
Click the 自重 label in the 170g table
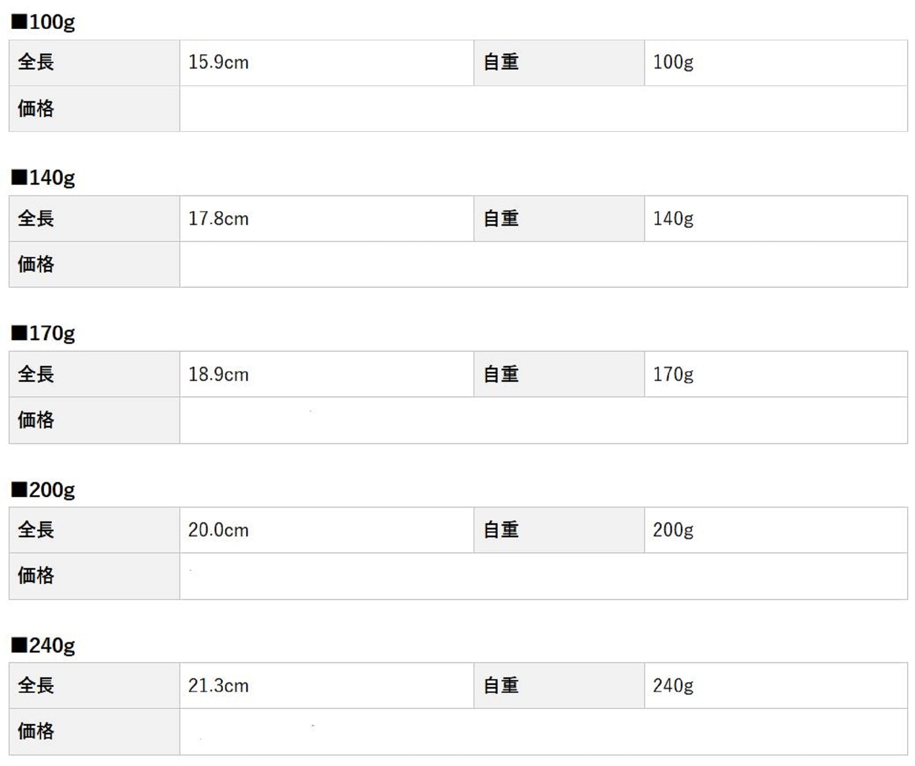tap(501, 375)
